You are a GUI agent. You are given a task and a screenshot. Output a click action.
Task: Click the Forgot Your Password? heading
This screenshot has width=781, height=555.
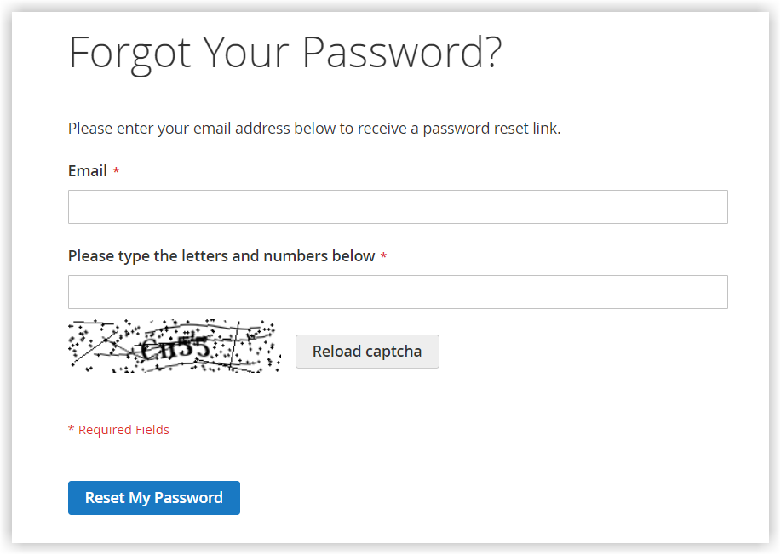tap(285, 54)
